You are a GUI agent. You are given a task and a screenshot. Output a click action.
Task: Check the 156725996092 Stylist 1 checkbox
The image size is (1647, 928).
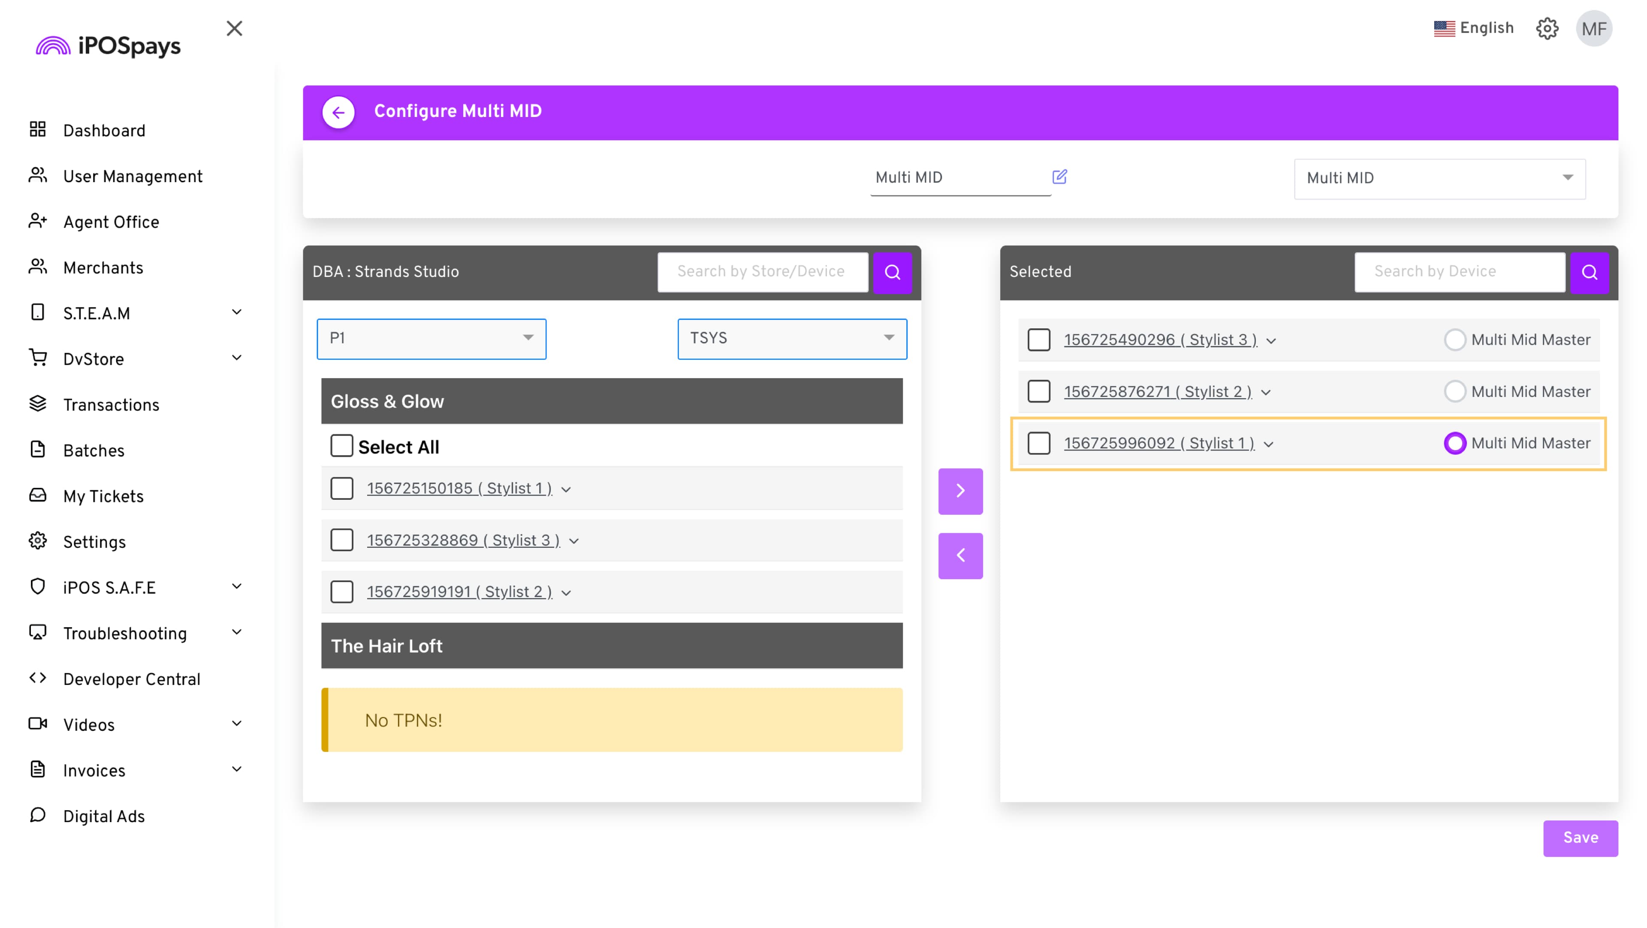click(x=1039, y=443)
